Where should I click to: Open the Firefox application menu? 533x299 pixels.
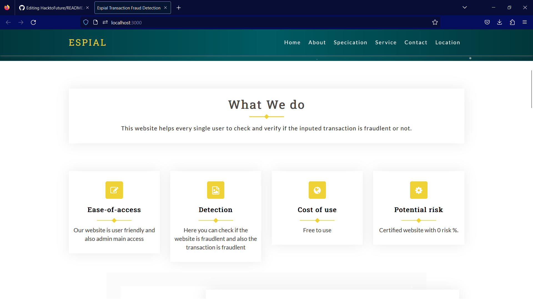[525, 22]
